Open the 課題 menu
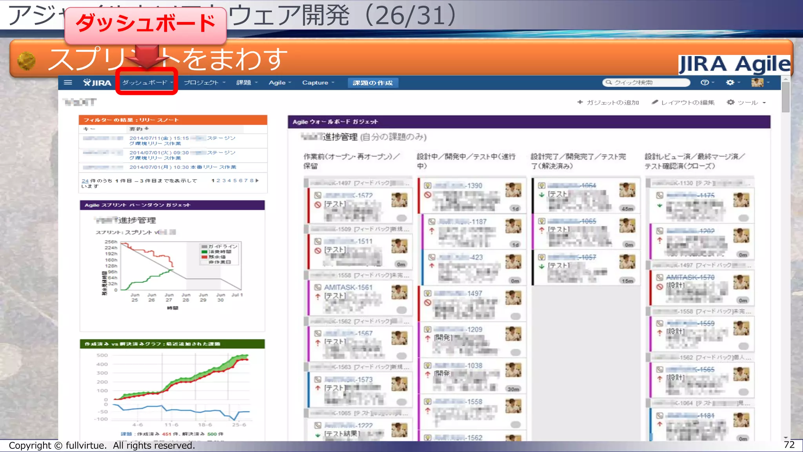This screenshot has width=803, height=452. (247, 83)
